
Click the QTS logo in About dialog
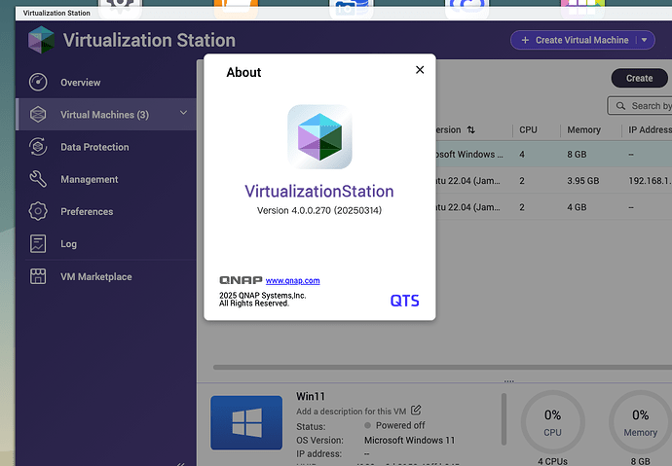tap(404, 301)
